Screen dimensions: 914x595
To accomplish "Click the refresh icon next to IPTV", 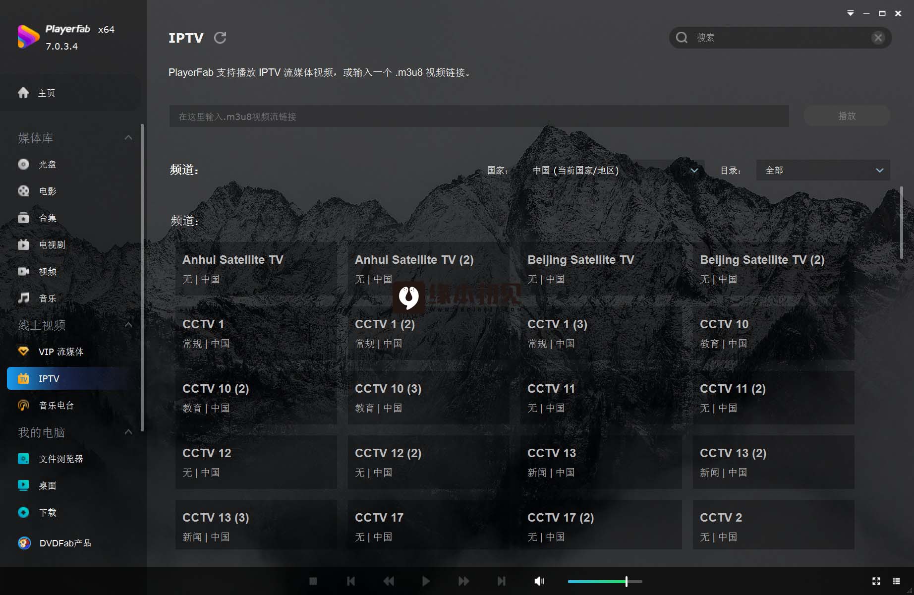I will point(220,38).
